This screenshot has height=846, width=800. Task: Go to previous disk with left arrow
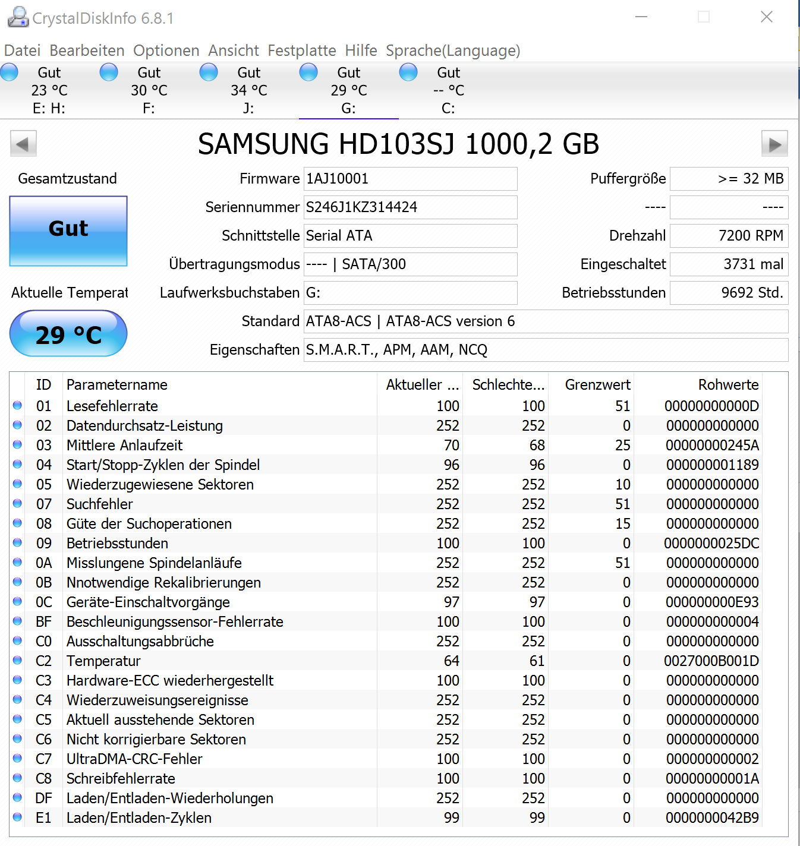point(23,144)
